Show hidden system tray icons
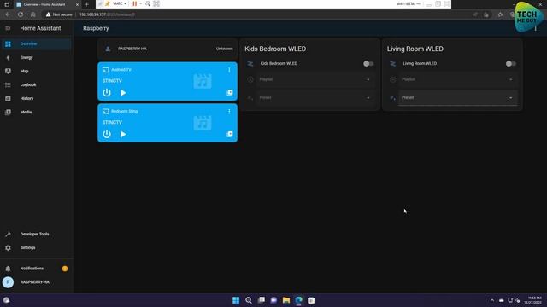Screen dimensions: 547x307 492,300
